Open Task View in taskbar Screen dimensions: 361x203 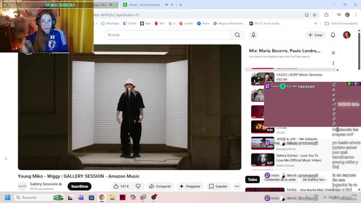click(71, 197)
